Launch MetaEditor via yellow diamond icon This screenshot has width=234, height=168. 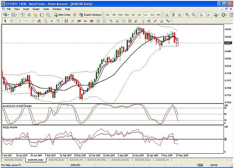pyautogui.click(x=75, y=15)
